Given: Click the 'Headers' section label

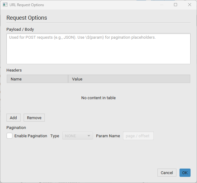Looking at the screenshot, I should coord(14,70).
